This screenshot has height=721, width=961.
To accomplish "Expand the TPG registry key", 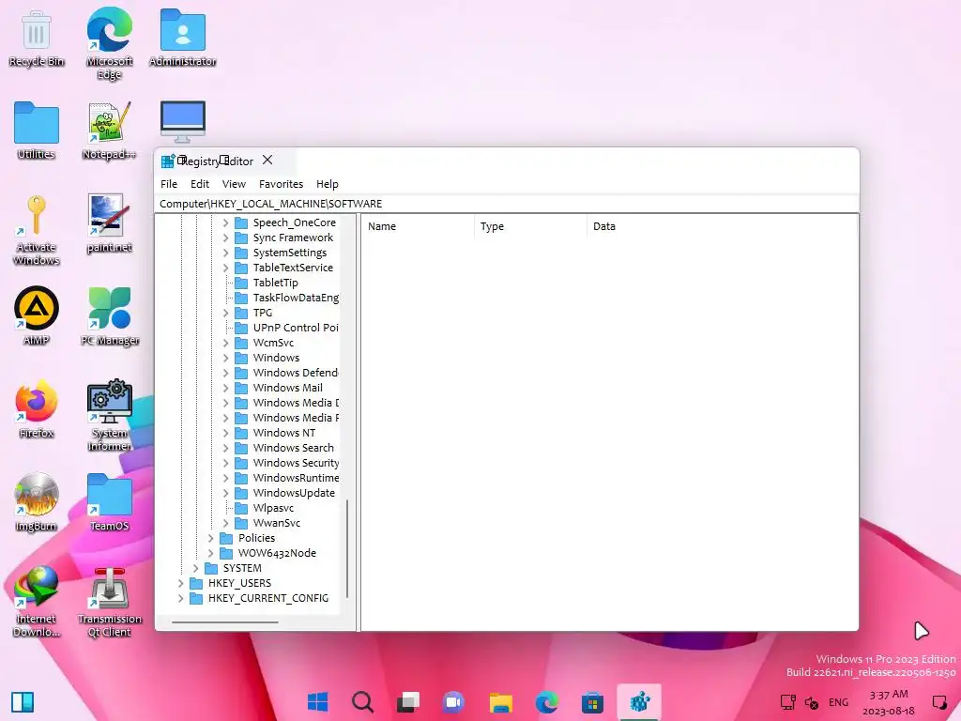I will [x=225, y=313].
